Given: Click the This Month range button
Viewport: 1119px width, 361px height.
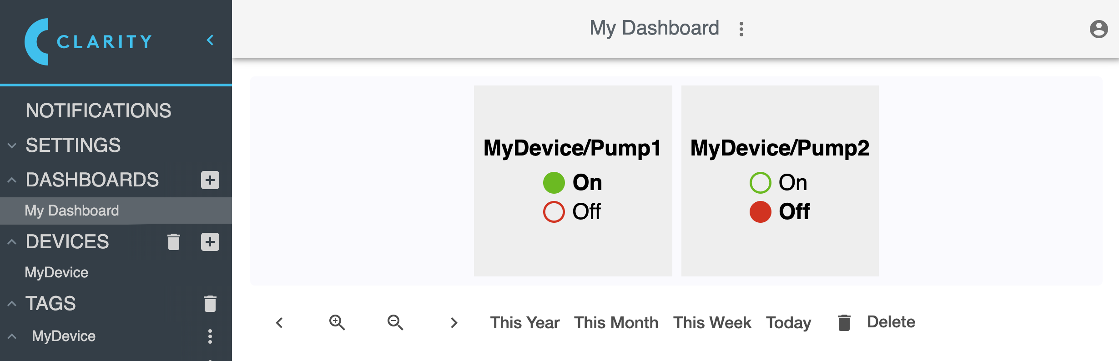Looking at the screenshot, I should (x=616, y=322).
